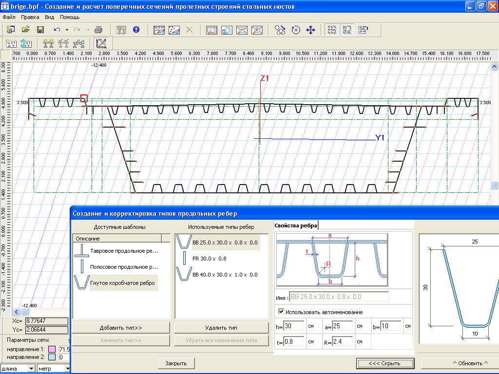Open help with the blue question mark
The width and height of the screenshot is (499, 374).
[x=136, y=30]
